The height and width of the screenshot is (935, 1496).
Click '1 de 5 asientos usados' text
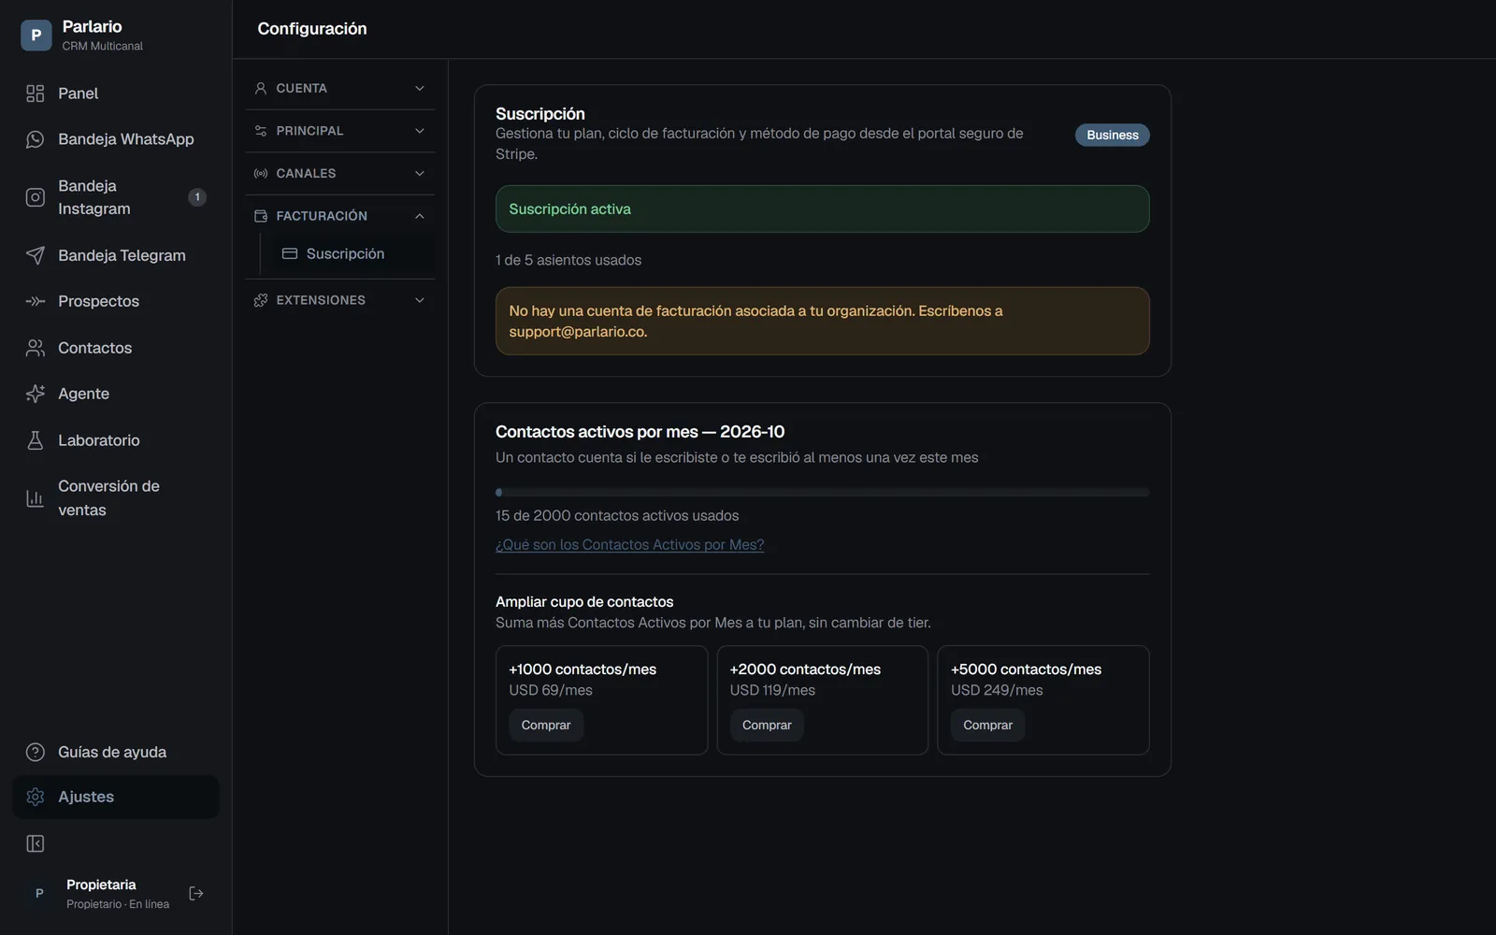tap(568, 260)
